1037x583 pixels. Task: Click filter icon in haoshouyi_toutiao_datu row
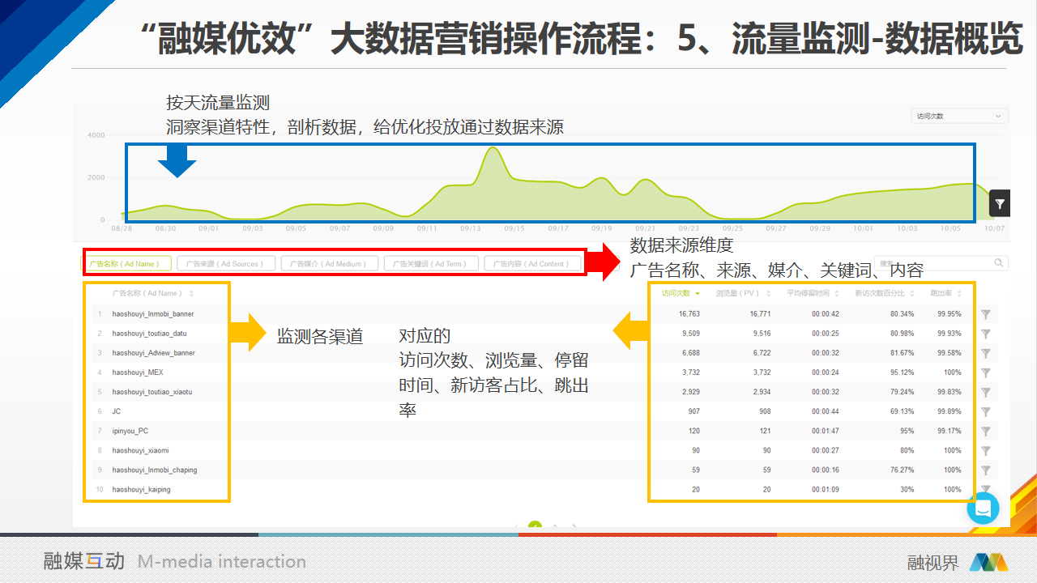point(986,334)
